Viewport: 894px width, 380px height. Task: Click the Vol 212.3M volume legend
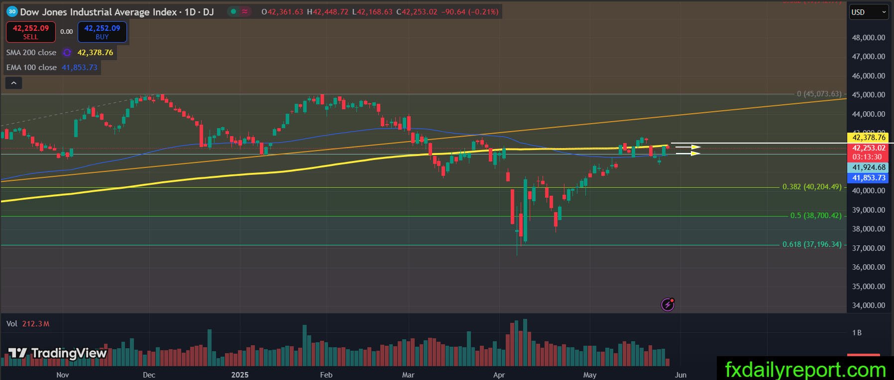click(x=28, y=324)
